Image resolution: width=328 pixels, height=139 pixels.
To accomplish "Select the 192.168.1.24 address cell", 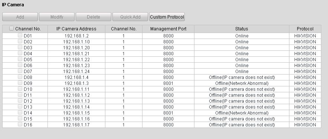I will 76,72.
